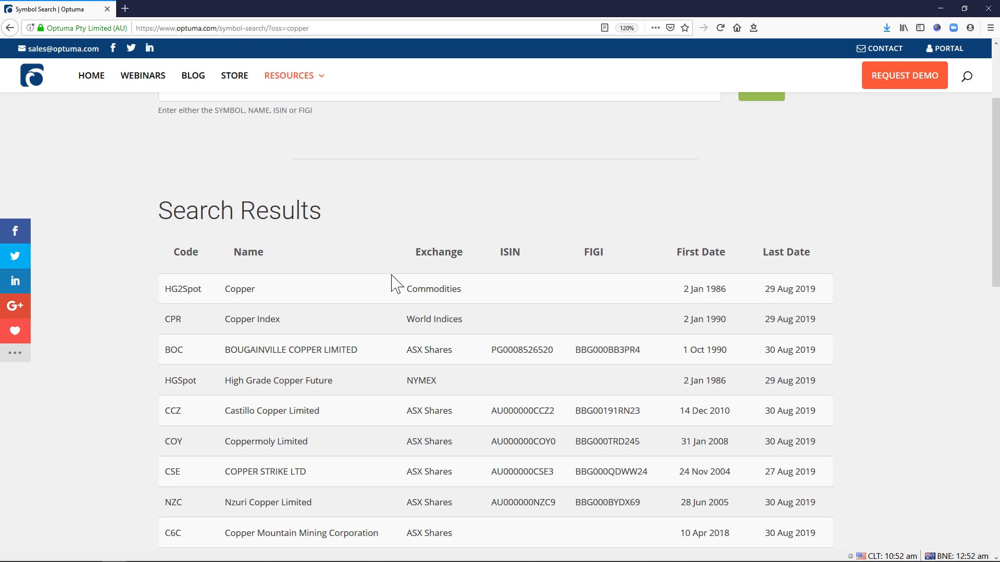Click BNE clock in status bar
The height and width of the screenshot is (562, 1000).
click(957, 556)
